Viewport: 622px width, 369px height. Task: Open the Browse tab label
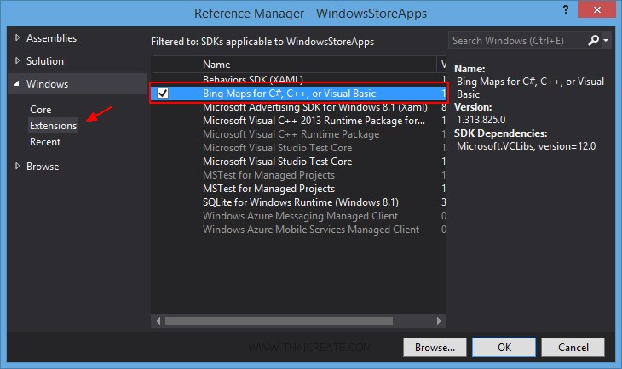pyautogui.click(x=43, y=167)
